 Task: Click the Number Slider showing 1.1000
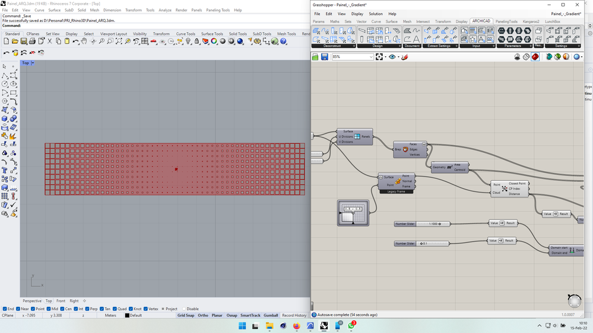pos(422,224)
